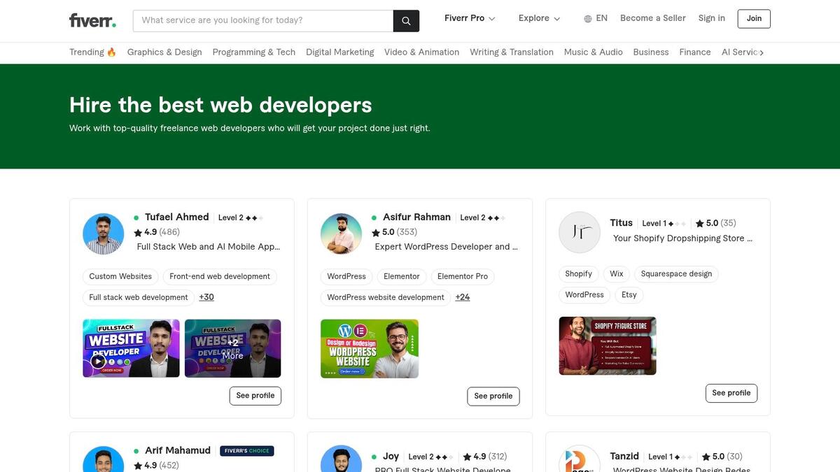Expand the +24 hidden skills on Asifur's card
Viewport: 840px width, 472px height.
point(463,296)
